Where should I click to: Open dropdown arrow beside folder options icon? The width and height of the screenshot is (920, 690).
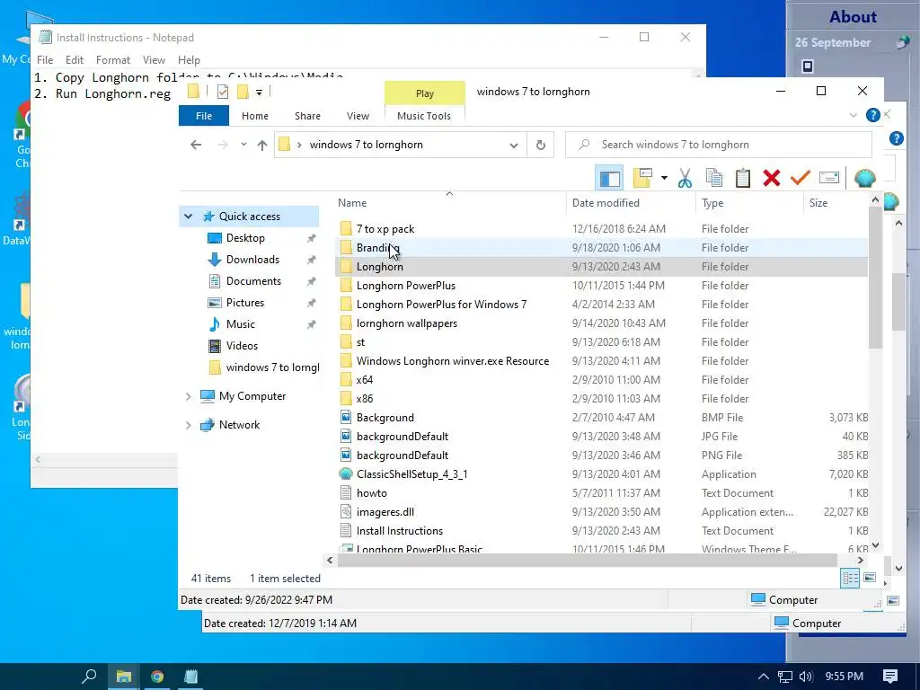664,178
